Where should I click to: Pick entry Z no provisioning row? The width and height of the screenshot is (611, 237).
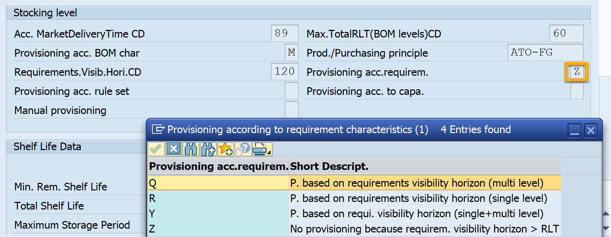[424, 229]
